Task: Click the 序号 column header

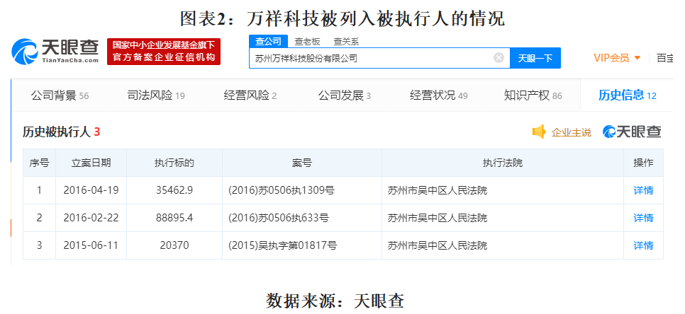Action: click(x=39, y=163)
